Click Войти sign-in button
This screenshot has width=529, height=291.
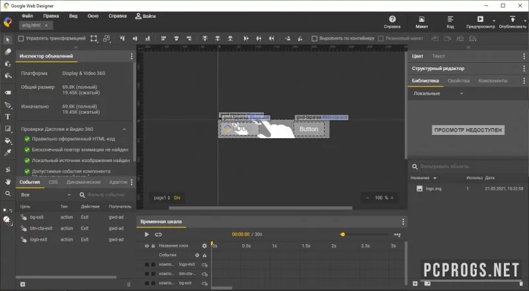145,16
